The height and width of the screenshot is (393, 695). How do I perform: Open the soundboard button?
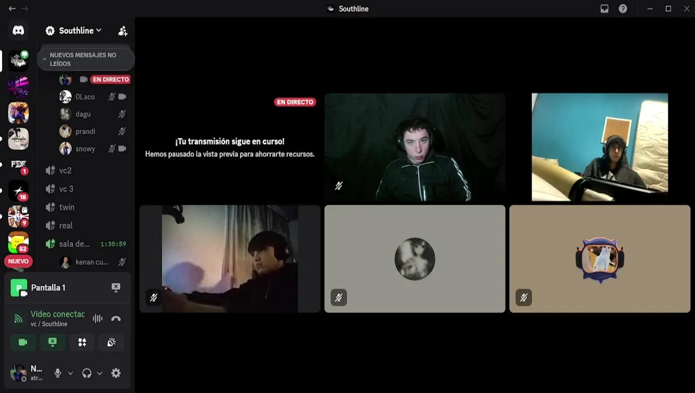(x=111, y=342)
